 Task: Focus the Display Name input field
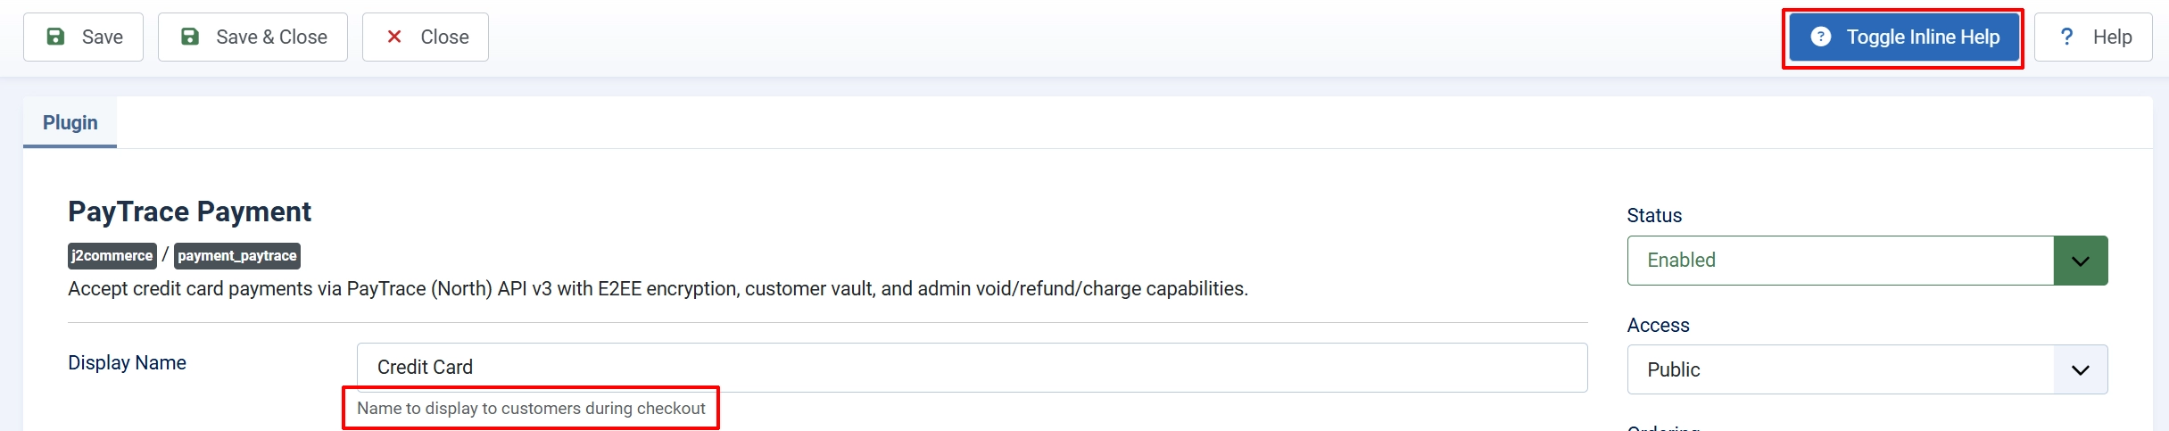click(972, 368)
